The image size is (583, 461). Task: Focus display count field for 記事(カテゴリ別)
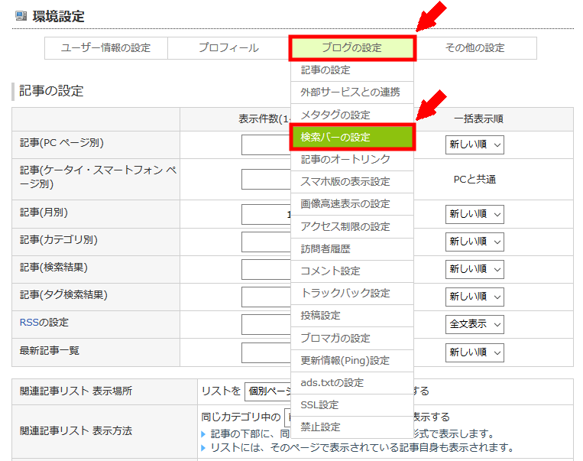point(266,242)
